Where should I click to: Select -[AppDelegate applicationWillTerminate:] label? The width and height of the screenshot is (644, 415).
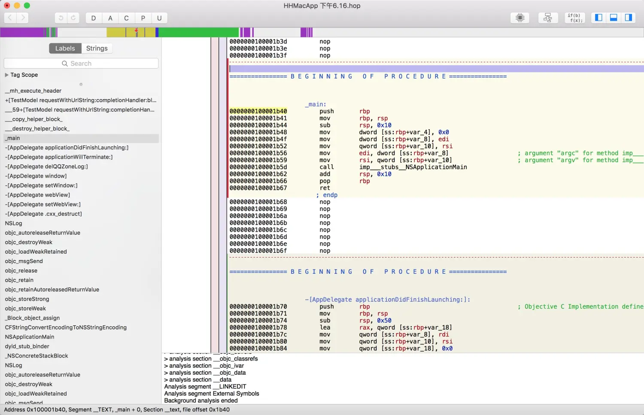coord(59,157)
